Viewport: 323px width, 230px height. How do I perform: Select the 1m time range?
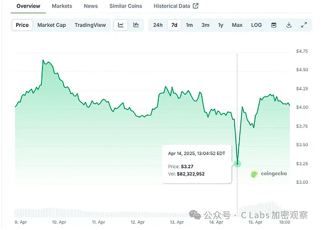[x=189, y=25]
